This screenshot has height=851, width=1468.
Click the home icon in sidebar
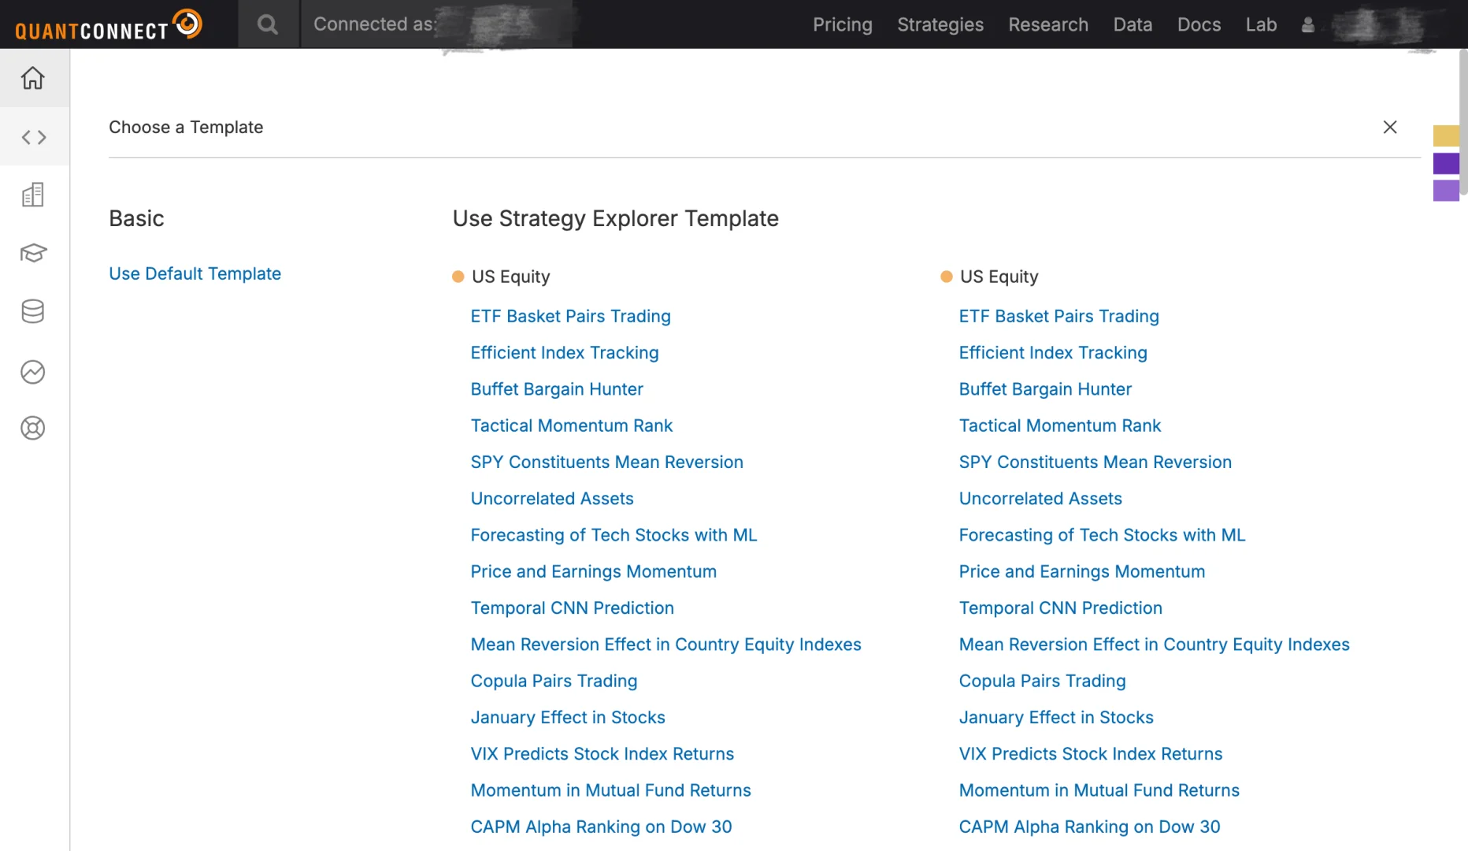click(x=33, y=78)
